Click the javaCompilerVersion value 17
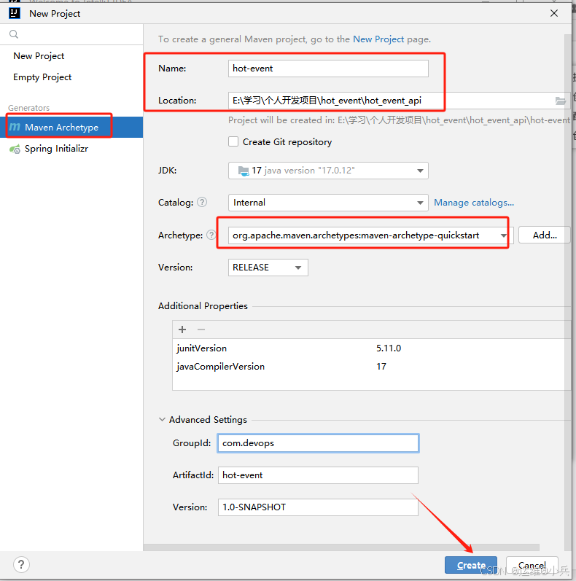576x581 pixels. [x=381, y=367]
